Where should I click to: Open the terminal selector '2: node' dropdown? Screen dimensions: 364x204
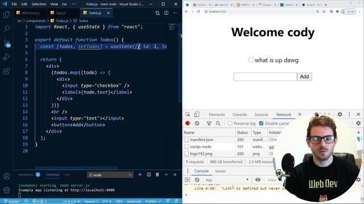coord(110,175)
